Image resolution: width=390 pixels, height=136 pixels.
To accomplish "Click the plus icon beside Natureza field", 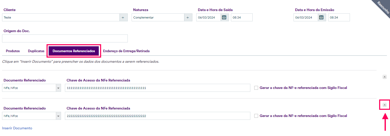I will pyautogui.click(x=188, y=17).
